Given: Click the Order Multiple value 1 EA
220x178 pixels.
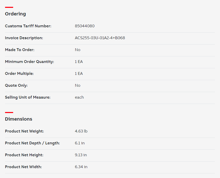Looking at the screenshot, I should pyautogui.click(x=79, y=74).
